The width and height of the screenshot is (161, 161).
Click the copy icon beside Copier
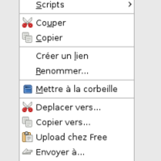[x=27, y=37]
